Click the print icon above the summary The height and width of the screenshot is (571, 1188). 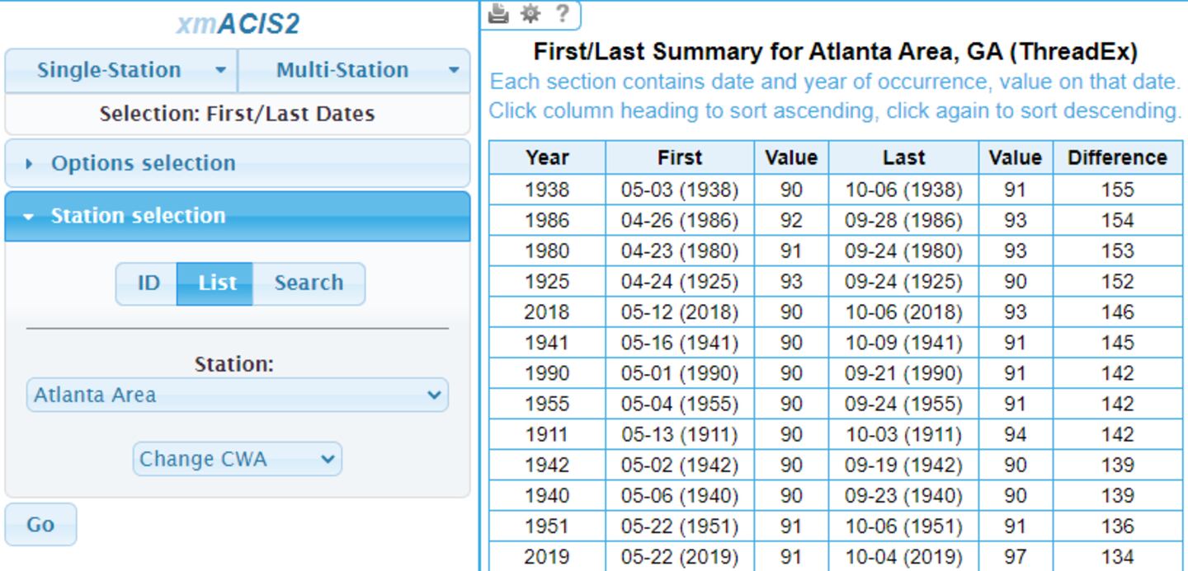498,13
